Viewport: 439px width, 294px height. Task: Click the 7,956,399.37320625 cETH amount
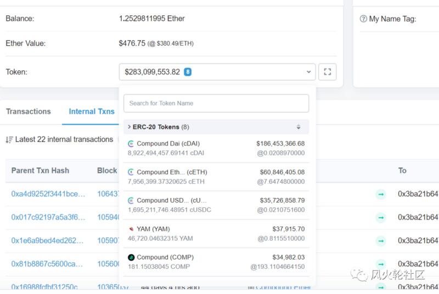coord(166,182)
